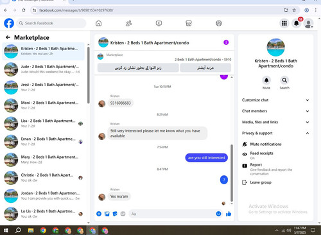321x235 pixels.
Task: Open the Jordan conversation in list
Action: tap(43, 196)
